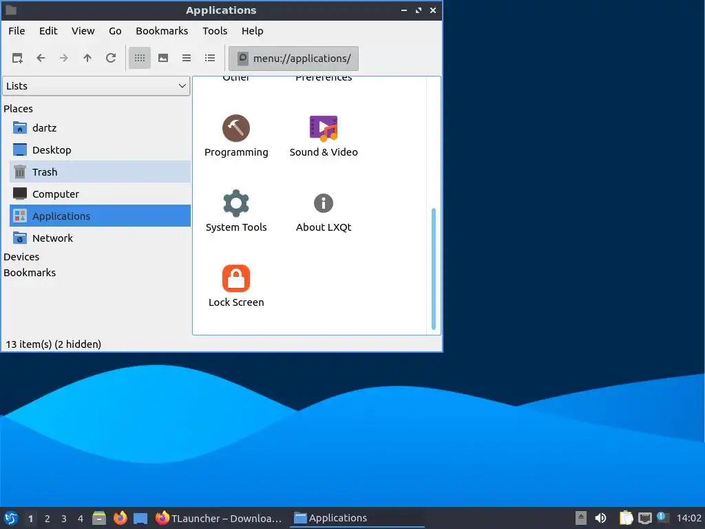Go forward with the right arrow
This screenshot has height=529, width=705.
pos(64,58)
